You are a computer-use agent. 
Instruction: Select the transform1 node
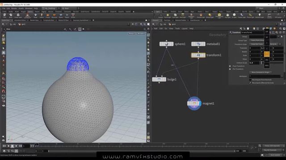point(198,55)
